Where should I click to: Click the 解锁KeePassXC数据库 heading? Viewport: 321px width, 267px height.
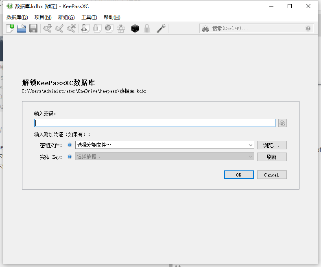click(59, 83)
